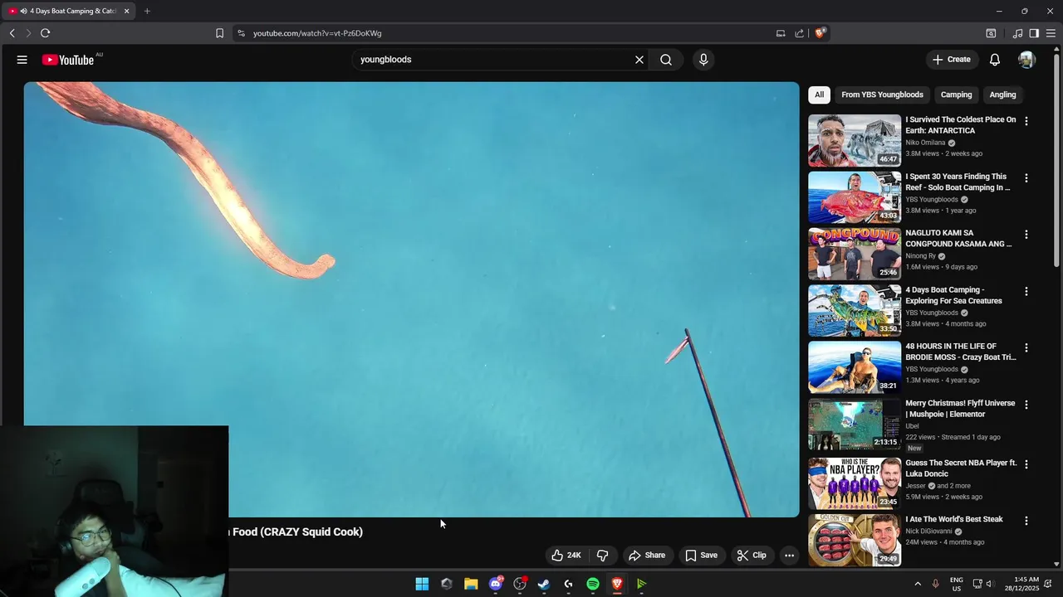Create a Clip of the video

point(751,556)
